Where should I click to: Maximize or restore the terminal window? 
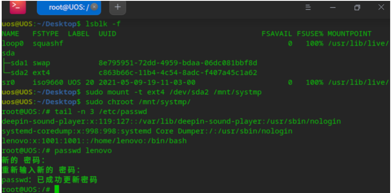pos(357,8)
